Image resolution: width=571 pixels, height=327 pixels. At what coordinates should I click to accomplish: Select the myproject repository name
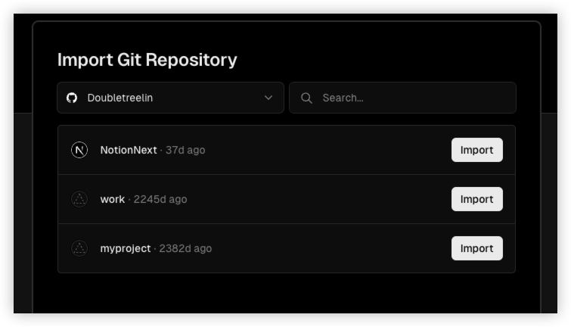pos(126,248)
